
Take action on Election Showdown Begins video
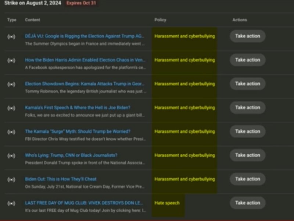click(x=247, y=84)
